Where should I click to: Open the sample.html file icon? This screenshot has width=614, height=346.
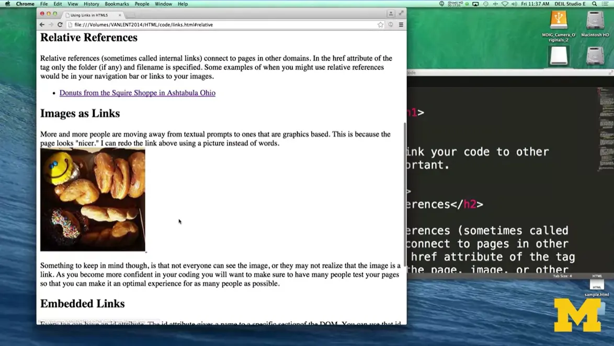tap(596, 285)
